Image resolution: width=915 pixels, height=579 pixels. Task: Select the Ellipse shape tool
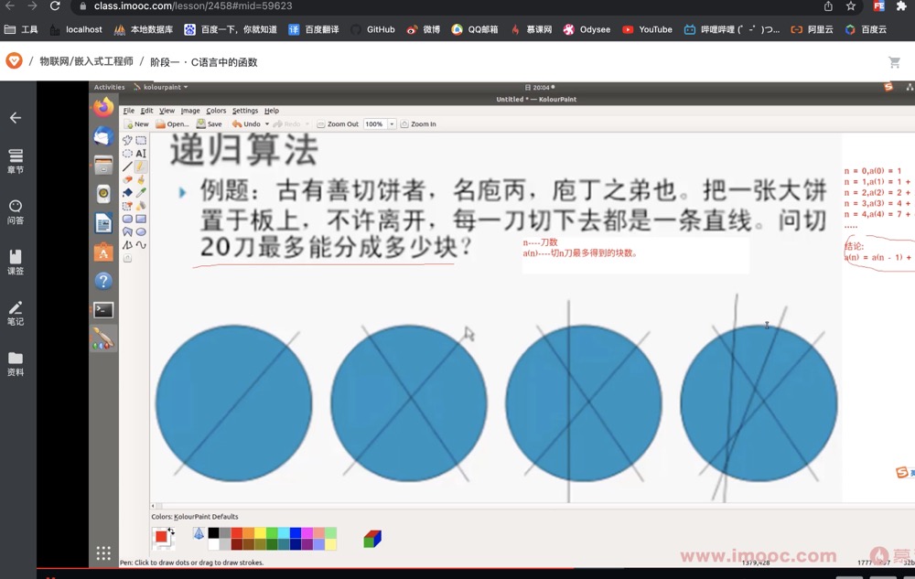(142, 231)
